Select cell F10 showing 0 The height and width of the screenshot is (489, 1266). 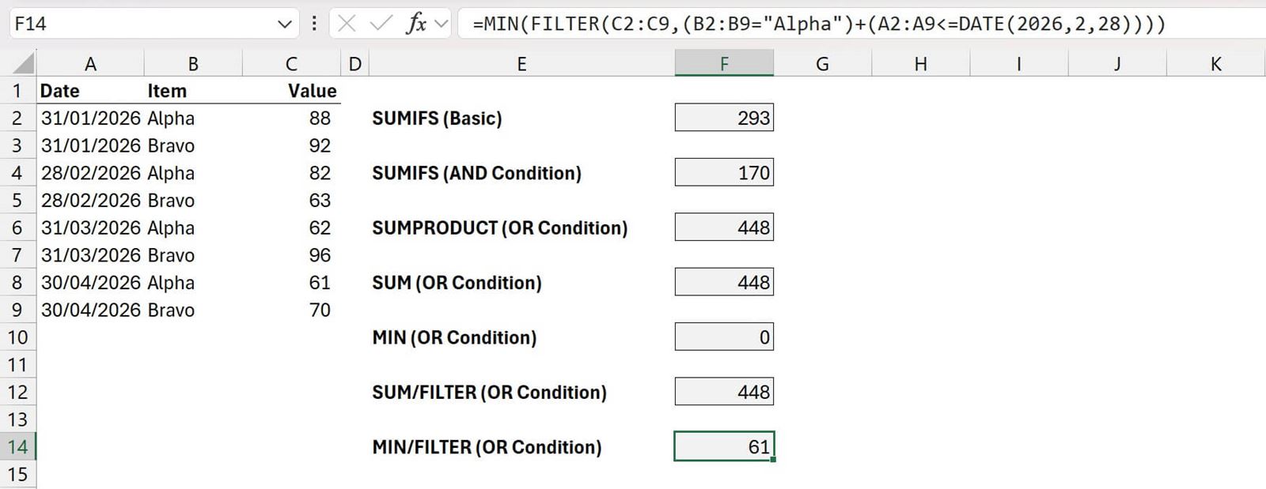click(x=723, y=337)
